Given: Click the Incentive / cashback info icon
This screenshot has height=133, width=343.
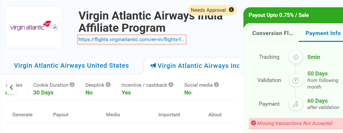Looking at the screenshot, I should (171, 85).
